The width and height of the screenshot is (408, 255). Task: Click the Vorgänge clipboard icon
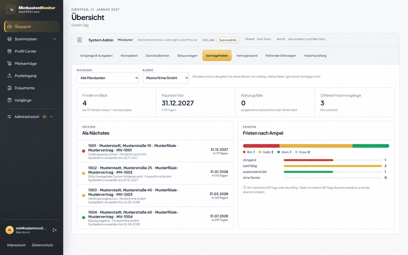point(10,100)
